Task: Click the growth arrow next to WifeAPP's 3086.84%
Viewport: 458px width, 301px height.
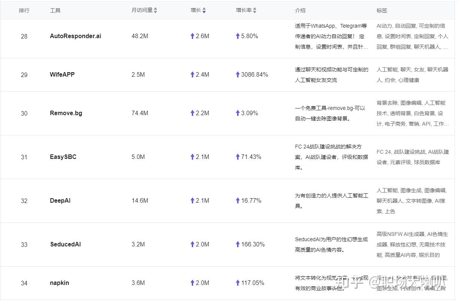Action: [x=237, y=74]
